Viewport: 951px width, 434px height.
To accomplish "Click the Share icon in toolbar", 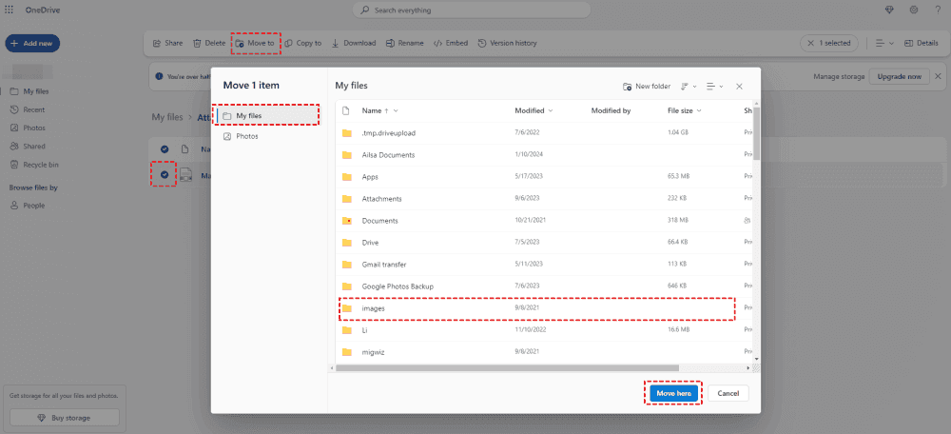I will tap(157, 43).
